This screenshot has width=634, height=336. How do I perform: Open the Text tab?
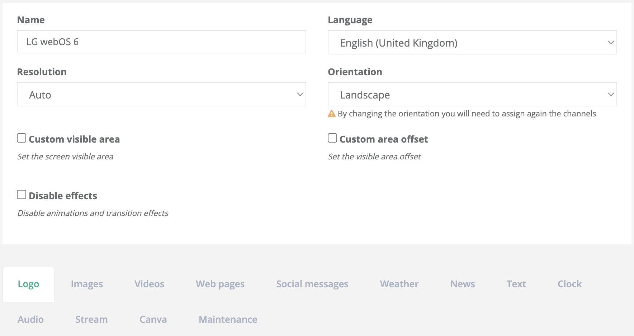[516, 284]
